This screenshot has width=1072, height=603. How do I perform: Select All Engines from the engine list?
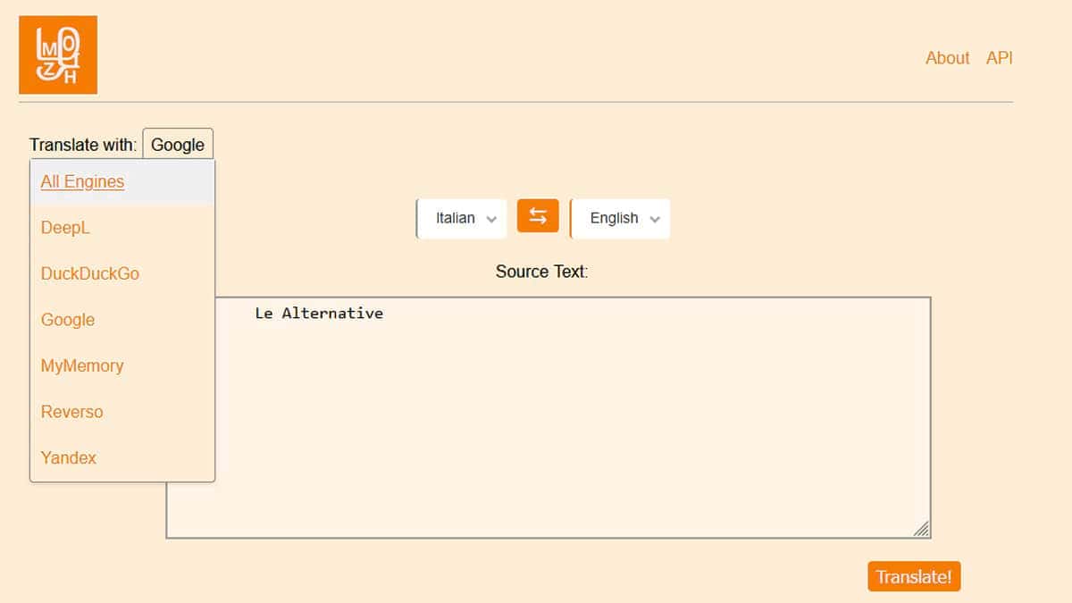[82, 181]
